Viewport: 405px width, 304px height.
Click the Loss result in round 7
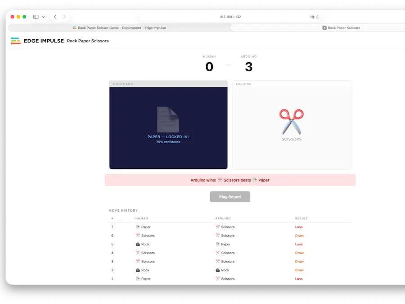tap(299, 227)
